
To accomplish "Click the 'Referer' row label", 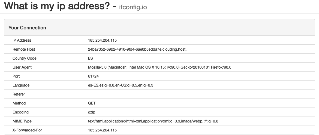I will pos(19,94).
